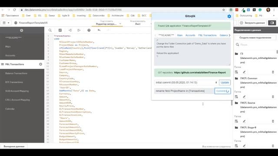
Task: Show more Gitoqlik tabs with right chevron
Action: [x=229, y=36]
